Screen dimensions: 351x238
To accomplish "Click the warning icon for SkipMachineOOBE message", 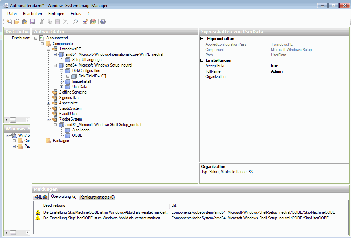I will coord(38,212).
